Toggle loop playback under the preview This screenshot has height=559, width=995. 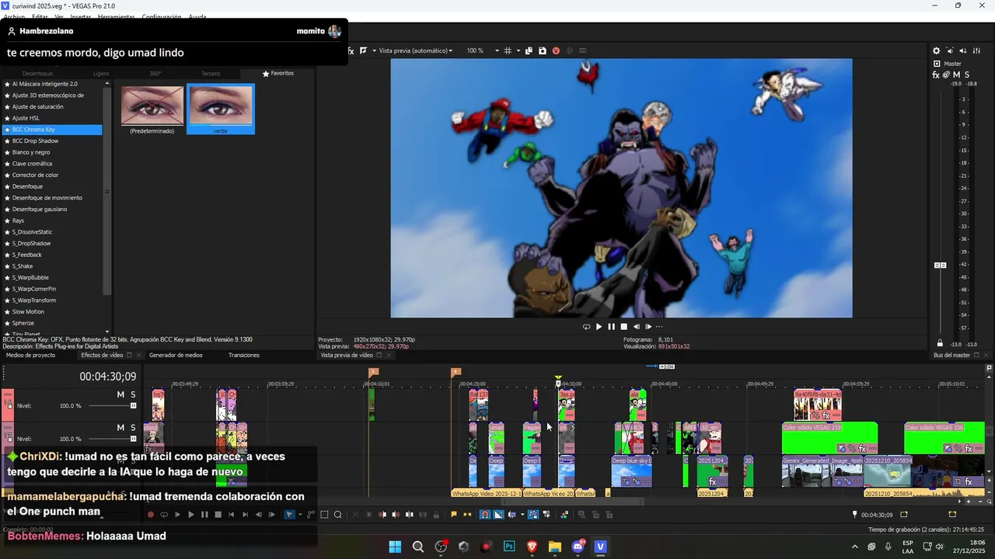586,327
